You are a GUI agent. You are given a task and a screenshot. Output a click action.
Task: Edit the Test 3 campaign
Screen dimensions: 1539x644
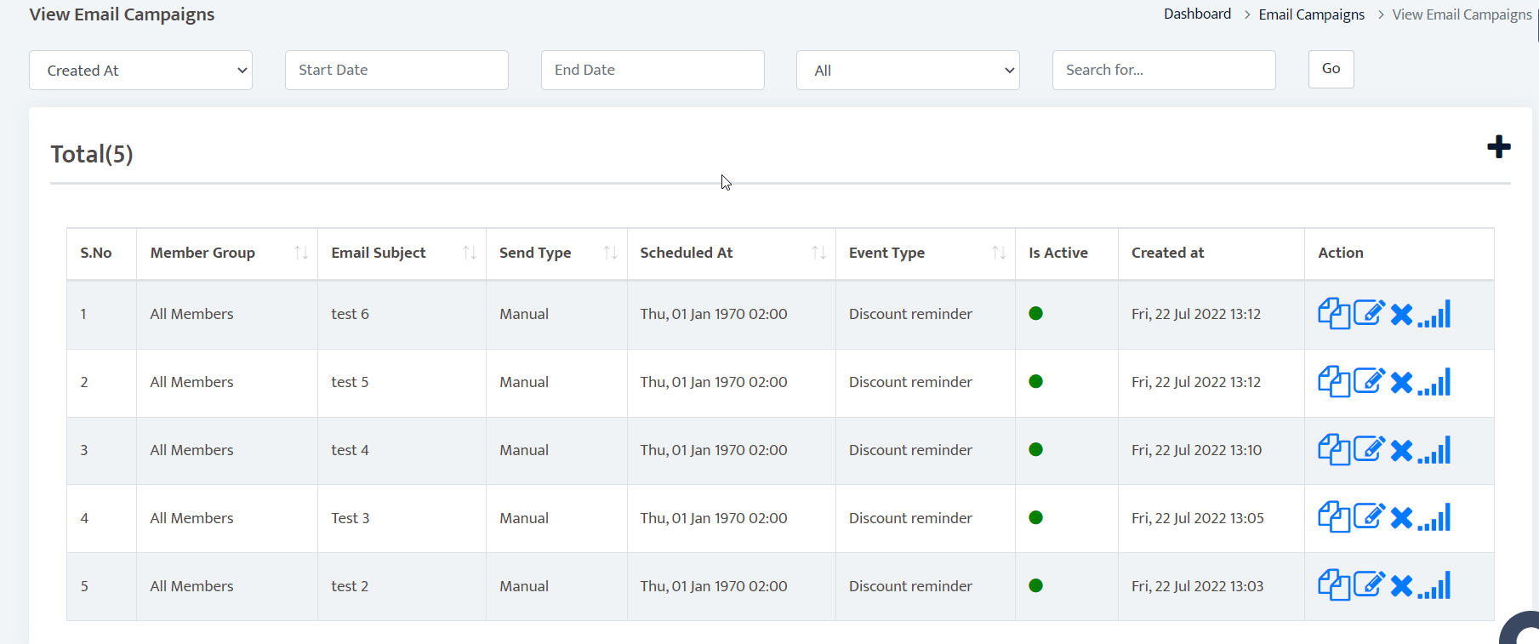tap(1370, 516)
